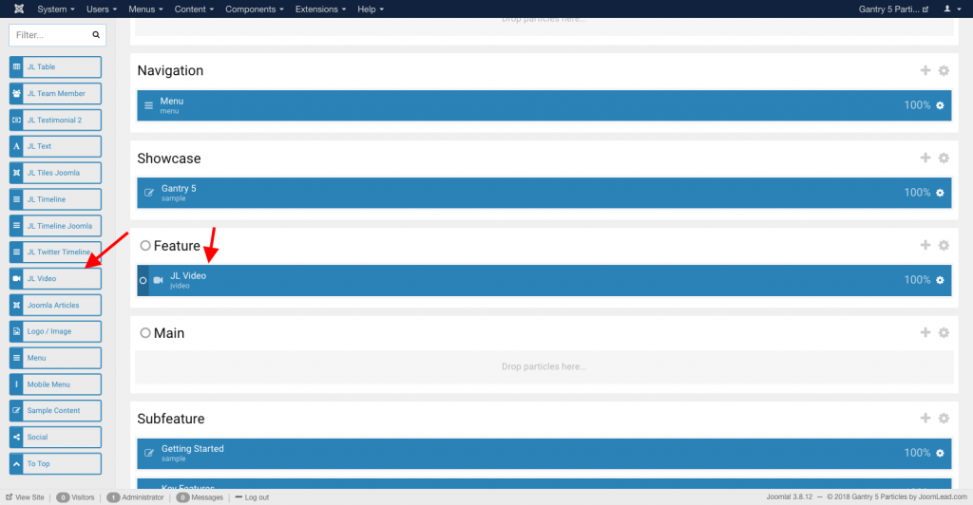This screenshot has width=973, height=505.
Task: Click the To Top chevron icon
Action: click(x=17, y=463)
